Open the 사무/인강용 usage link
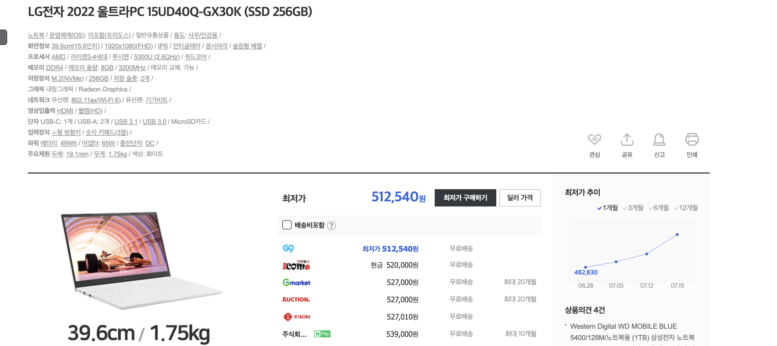The width and height of the screenshot is (777, 346). coord(203,35)
